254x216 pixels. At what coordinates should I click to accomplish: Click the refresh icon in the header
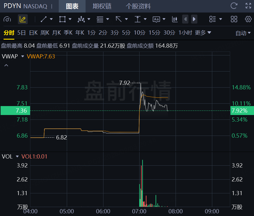point(234,6)
